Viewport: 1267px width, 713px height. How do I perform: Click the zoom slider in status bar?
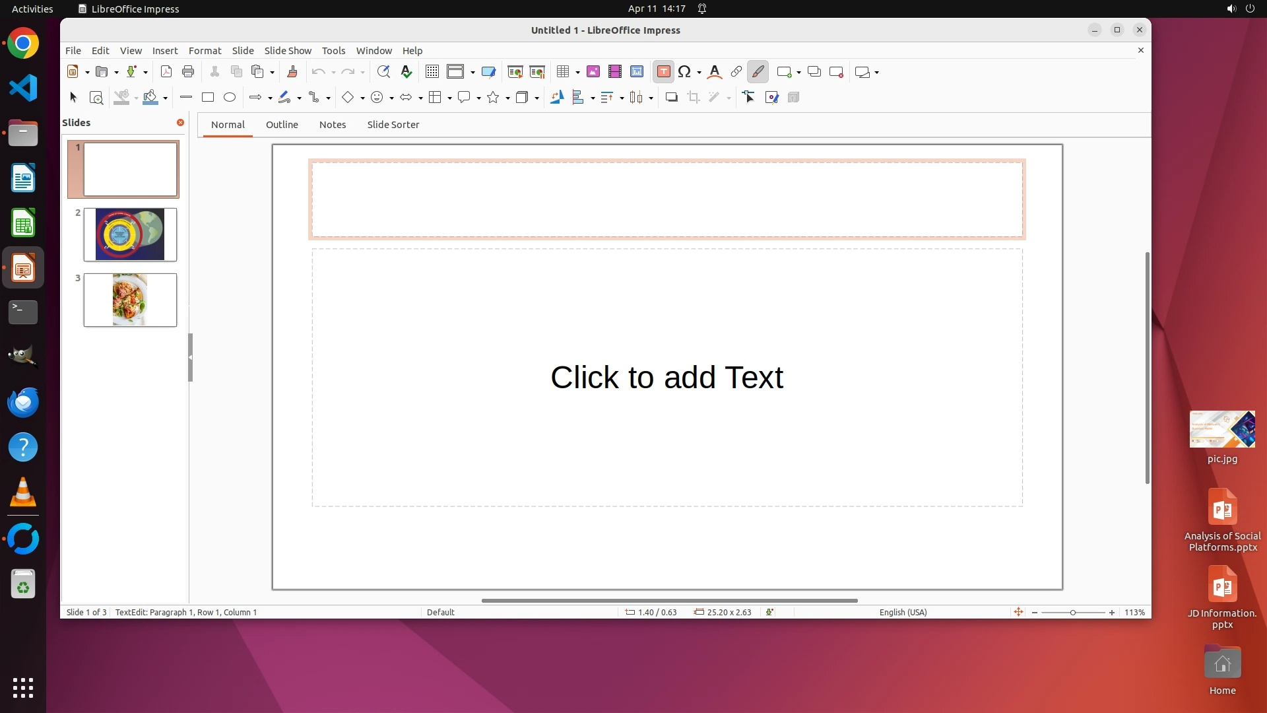point(1073,613)
